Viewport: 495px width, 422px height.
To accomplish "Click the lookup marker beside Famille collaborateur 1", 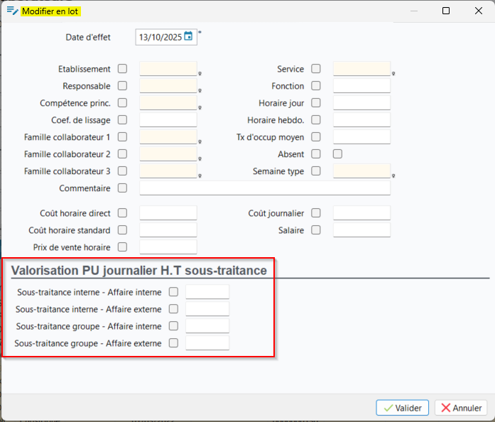I will [x=200, y=141].
